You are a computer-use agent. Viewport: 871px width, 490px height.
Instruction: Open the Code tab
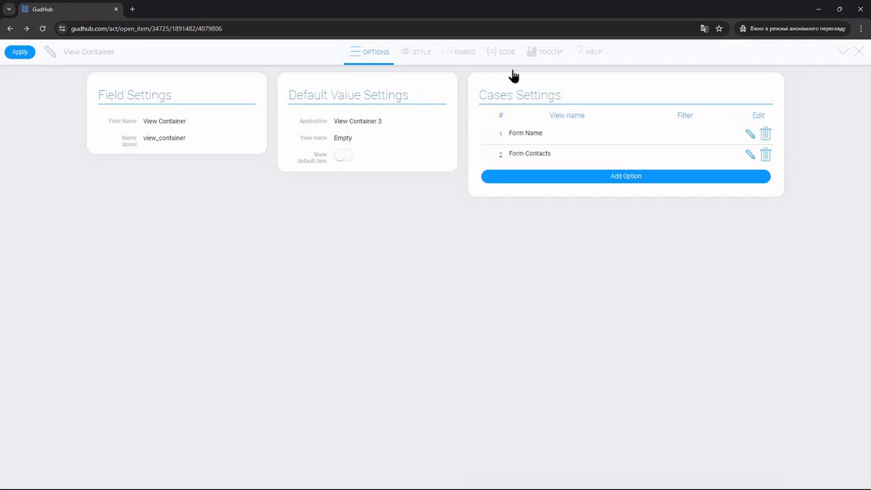coord(501,52)
